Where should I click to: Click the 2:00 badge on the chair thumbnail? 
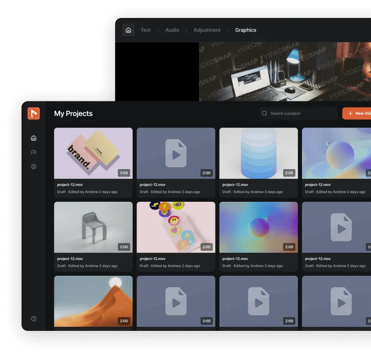click(124, 247)
